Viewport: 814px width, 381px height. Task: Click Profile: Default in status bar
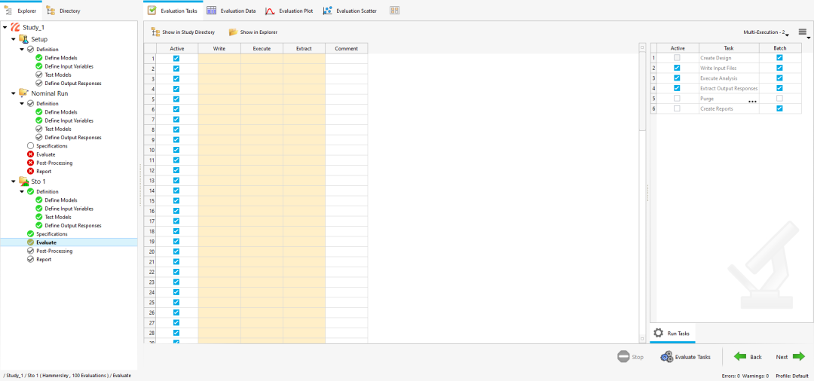click(792, 376)
